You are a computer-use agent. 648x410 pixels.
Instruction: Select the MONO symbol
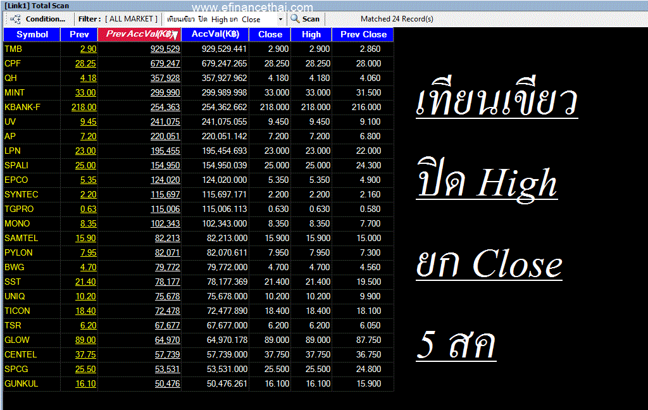[17, 223]
